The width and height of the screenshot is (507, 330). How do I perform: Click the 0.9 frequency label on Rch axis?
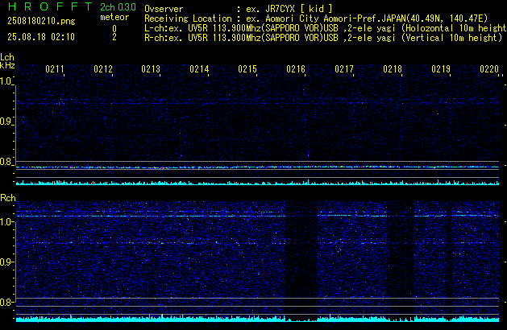[x=6, y=262]
